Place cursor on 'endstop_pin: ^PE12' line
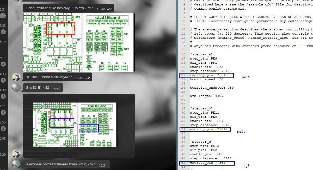The height and width of the screenshot is (170, 313). 208,129
